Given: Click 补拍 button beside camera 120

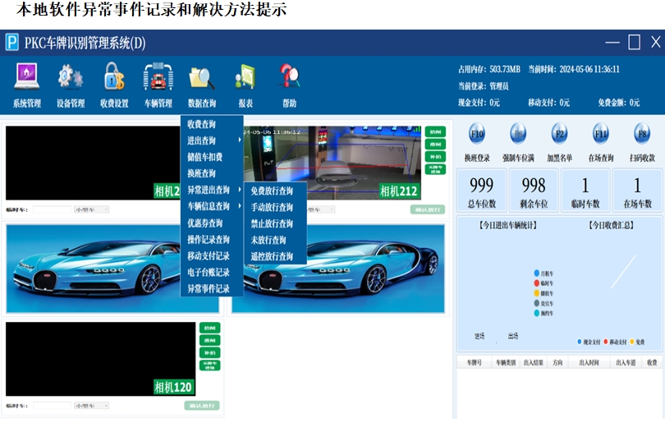Looking at the screenshot, I should coord(210,352).
